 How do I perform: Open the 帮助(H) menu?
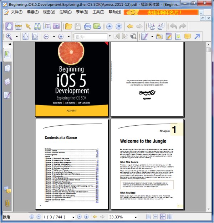click(114, 12)
